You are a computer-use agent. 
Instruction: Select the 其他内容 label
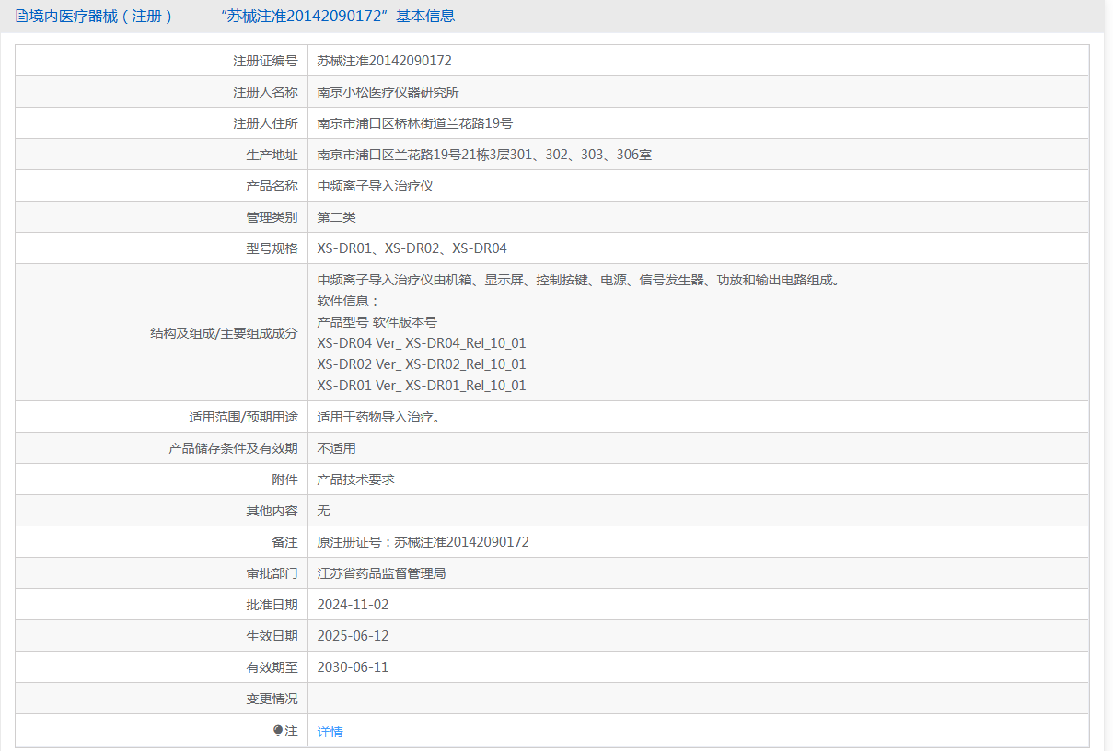[272, 511]
